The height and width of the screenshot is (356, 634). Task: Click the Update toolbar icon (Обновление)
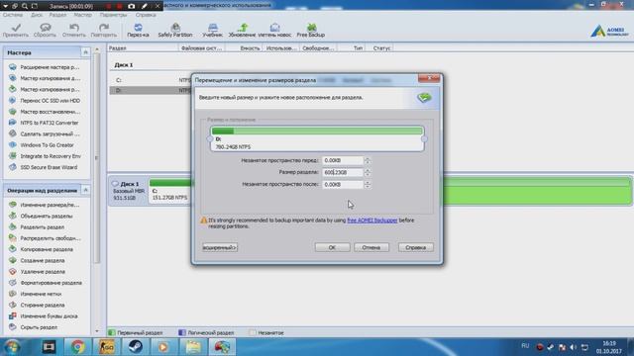pyautogui.click(x=242, y=31)
